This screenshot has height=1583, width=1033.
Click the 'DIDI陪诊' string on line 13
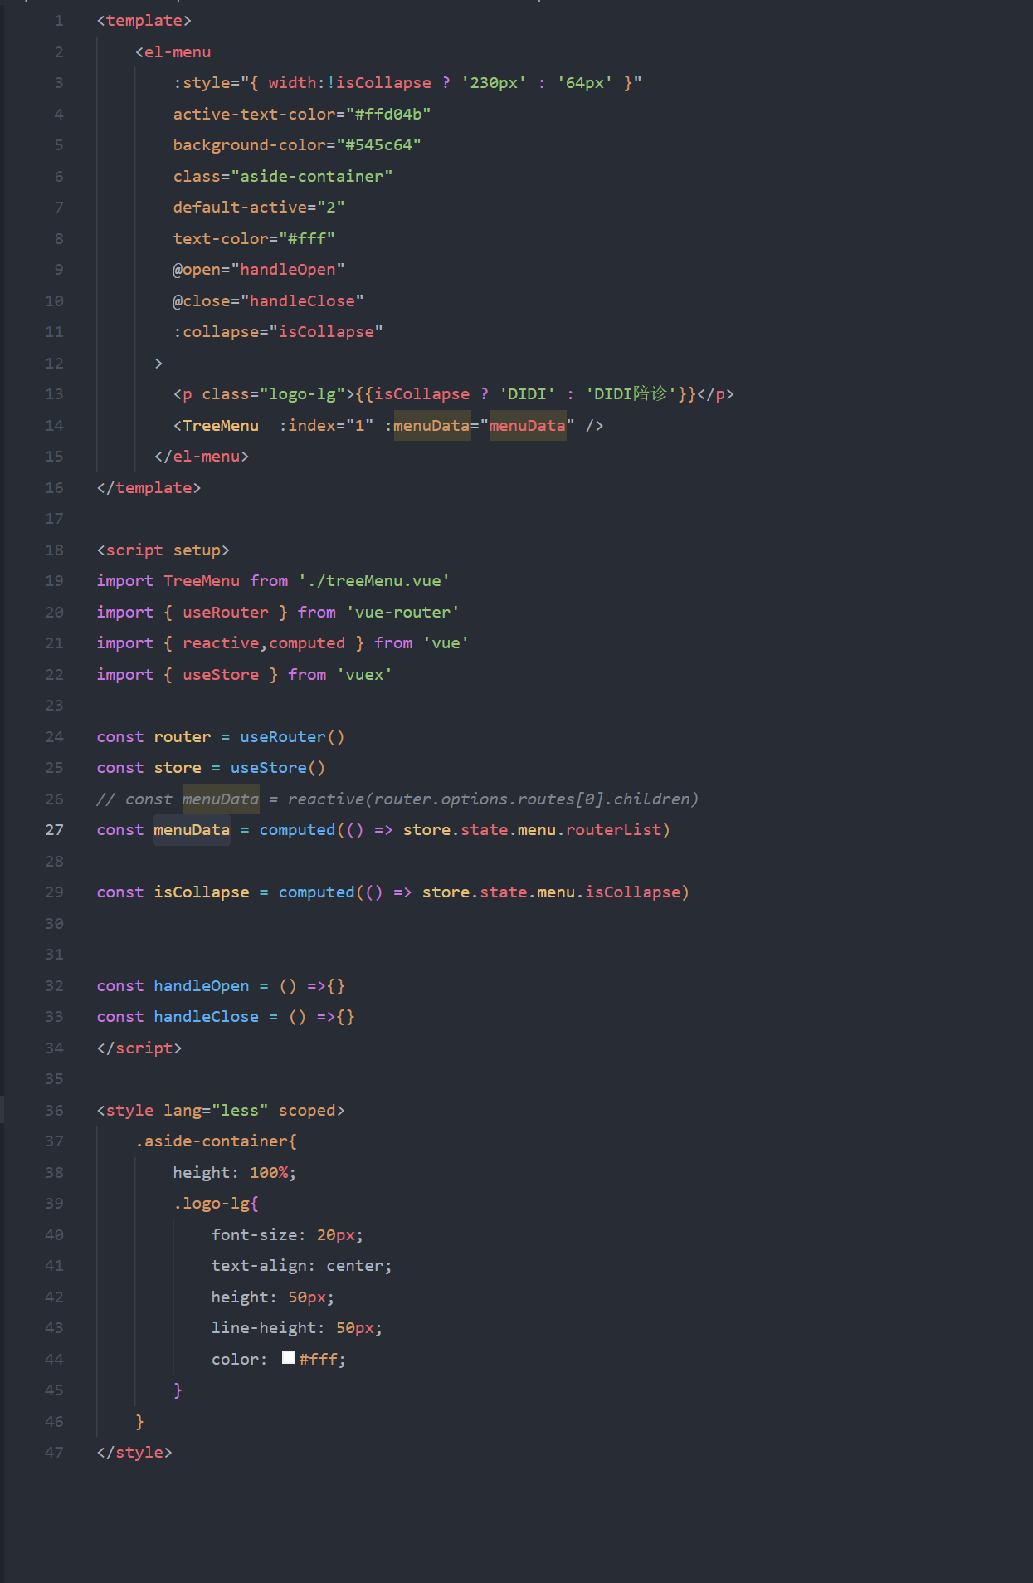[631, 393]
